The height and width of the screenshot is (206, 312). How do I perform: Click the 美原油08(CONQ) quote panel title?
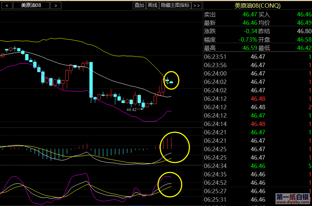tap(257, 5)
